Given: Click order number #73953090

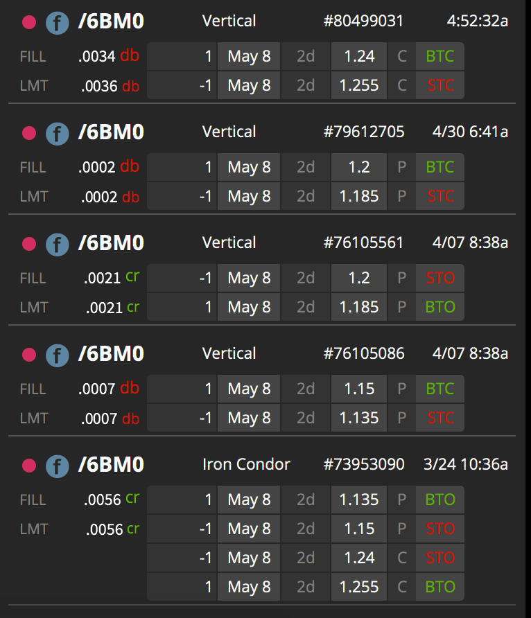Looking at the screenshot, I should [x=363, y=464].
